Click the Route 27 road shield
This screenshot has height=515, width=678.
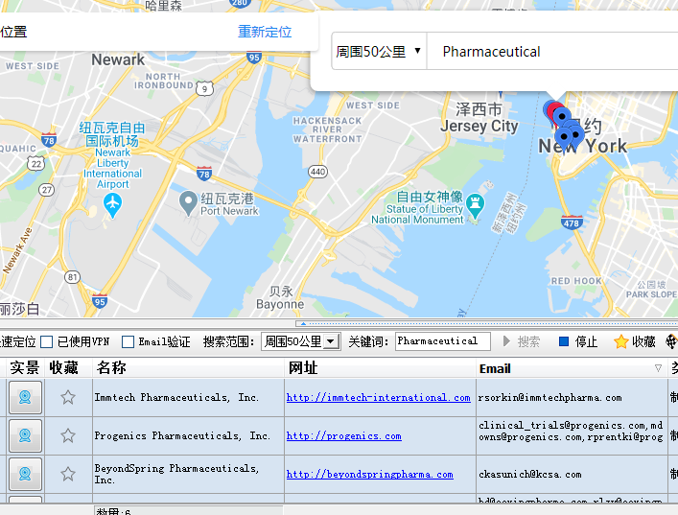[x=46, y=189]
